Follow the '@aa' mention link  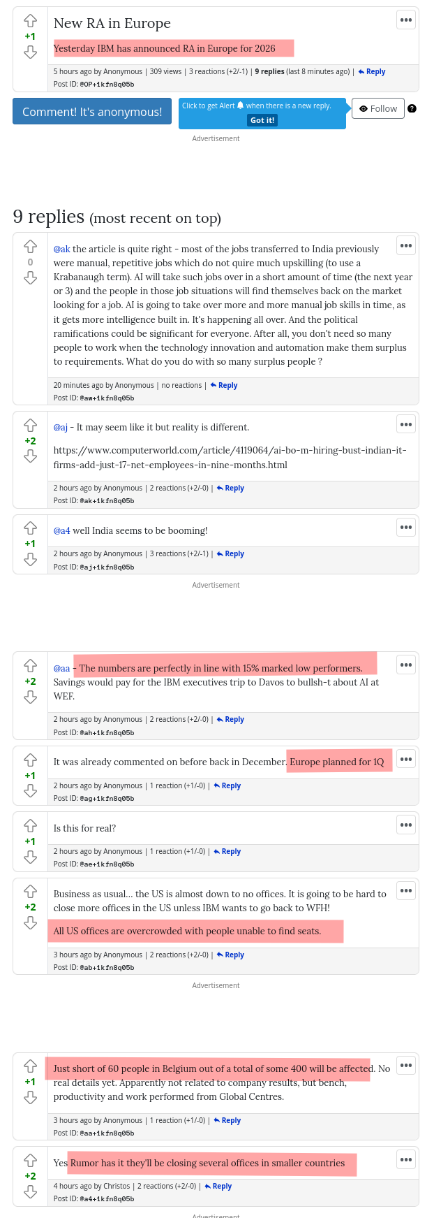point(62,668)
